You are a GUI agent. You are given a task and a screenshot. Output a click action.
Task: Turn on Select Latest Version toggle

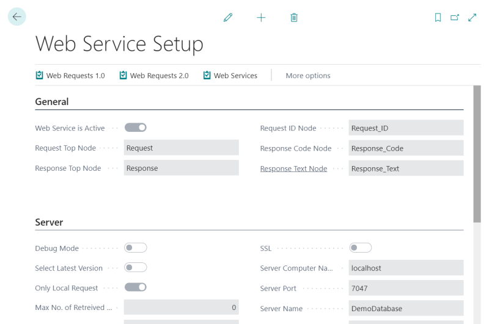pyautogui.click(x=136, y=267)
